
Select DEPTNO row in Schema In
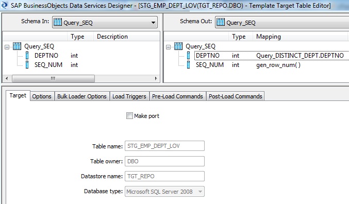(46, 56)
